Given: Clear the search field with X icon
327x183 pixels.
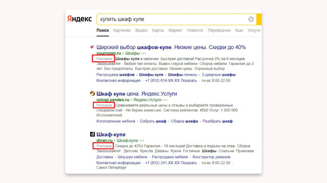Looking at the screenshot, I should click(x=251, y=19).
